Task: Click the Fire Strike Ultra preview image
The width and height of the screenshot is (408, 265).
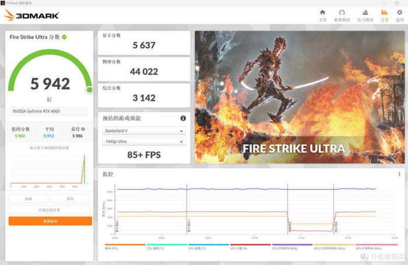Action: (x=300, y=97)
